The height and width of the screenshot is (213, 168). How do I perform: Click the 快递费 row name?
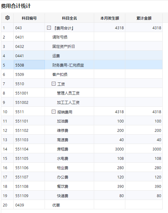[62, 196]
